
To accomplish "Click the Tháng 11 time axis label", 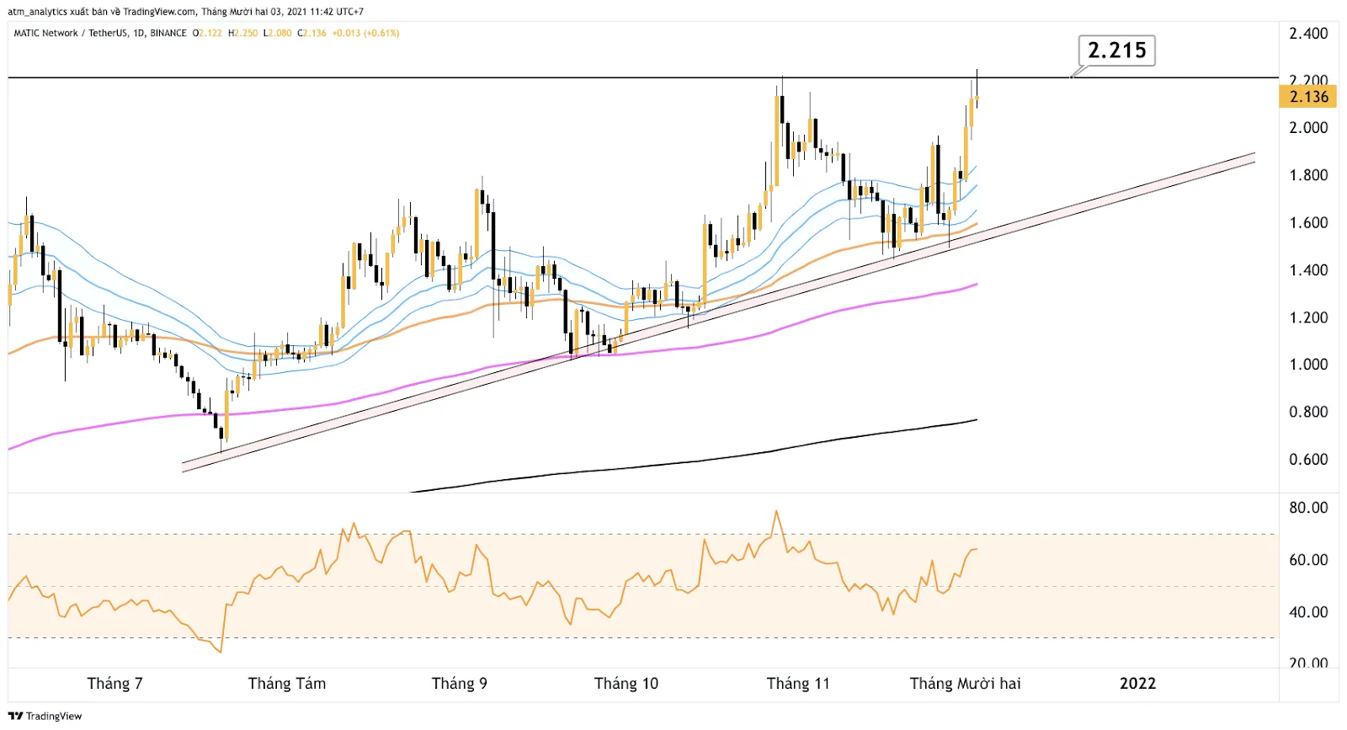I will pos(797,683).
